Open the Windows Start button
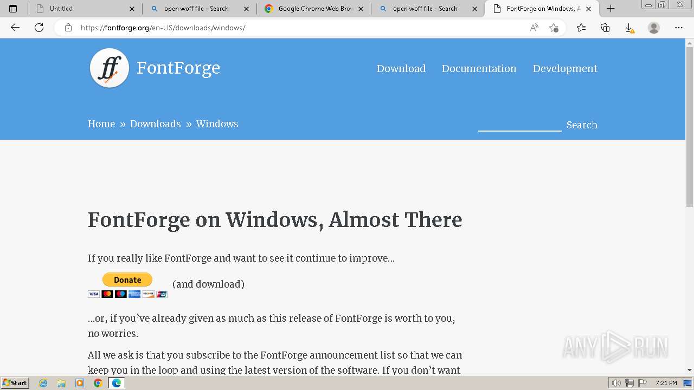Screen dimensions: 694x390 15,383
